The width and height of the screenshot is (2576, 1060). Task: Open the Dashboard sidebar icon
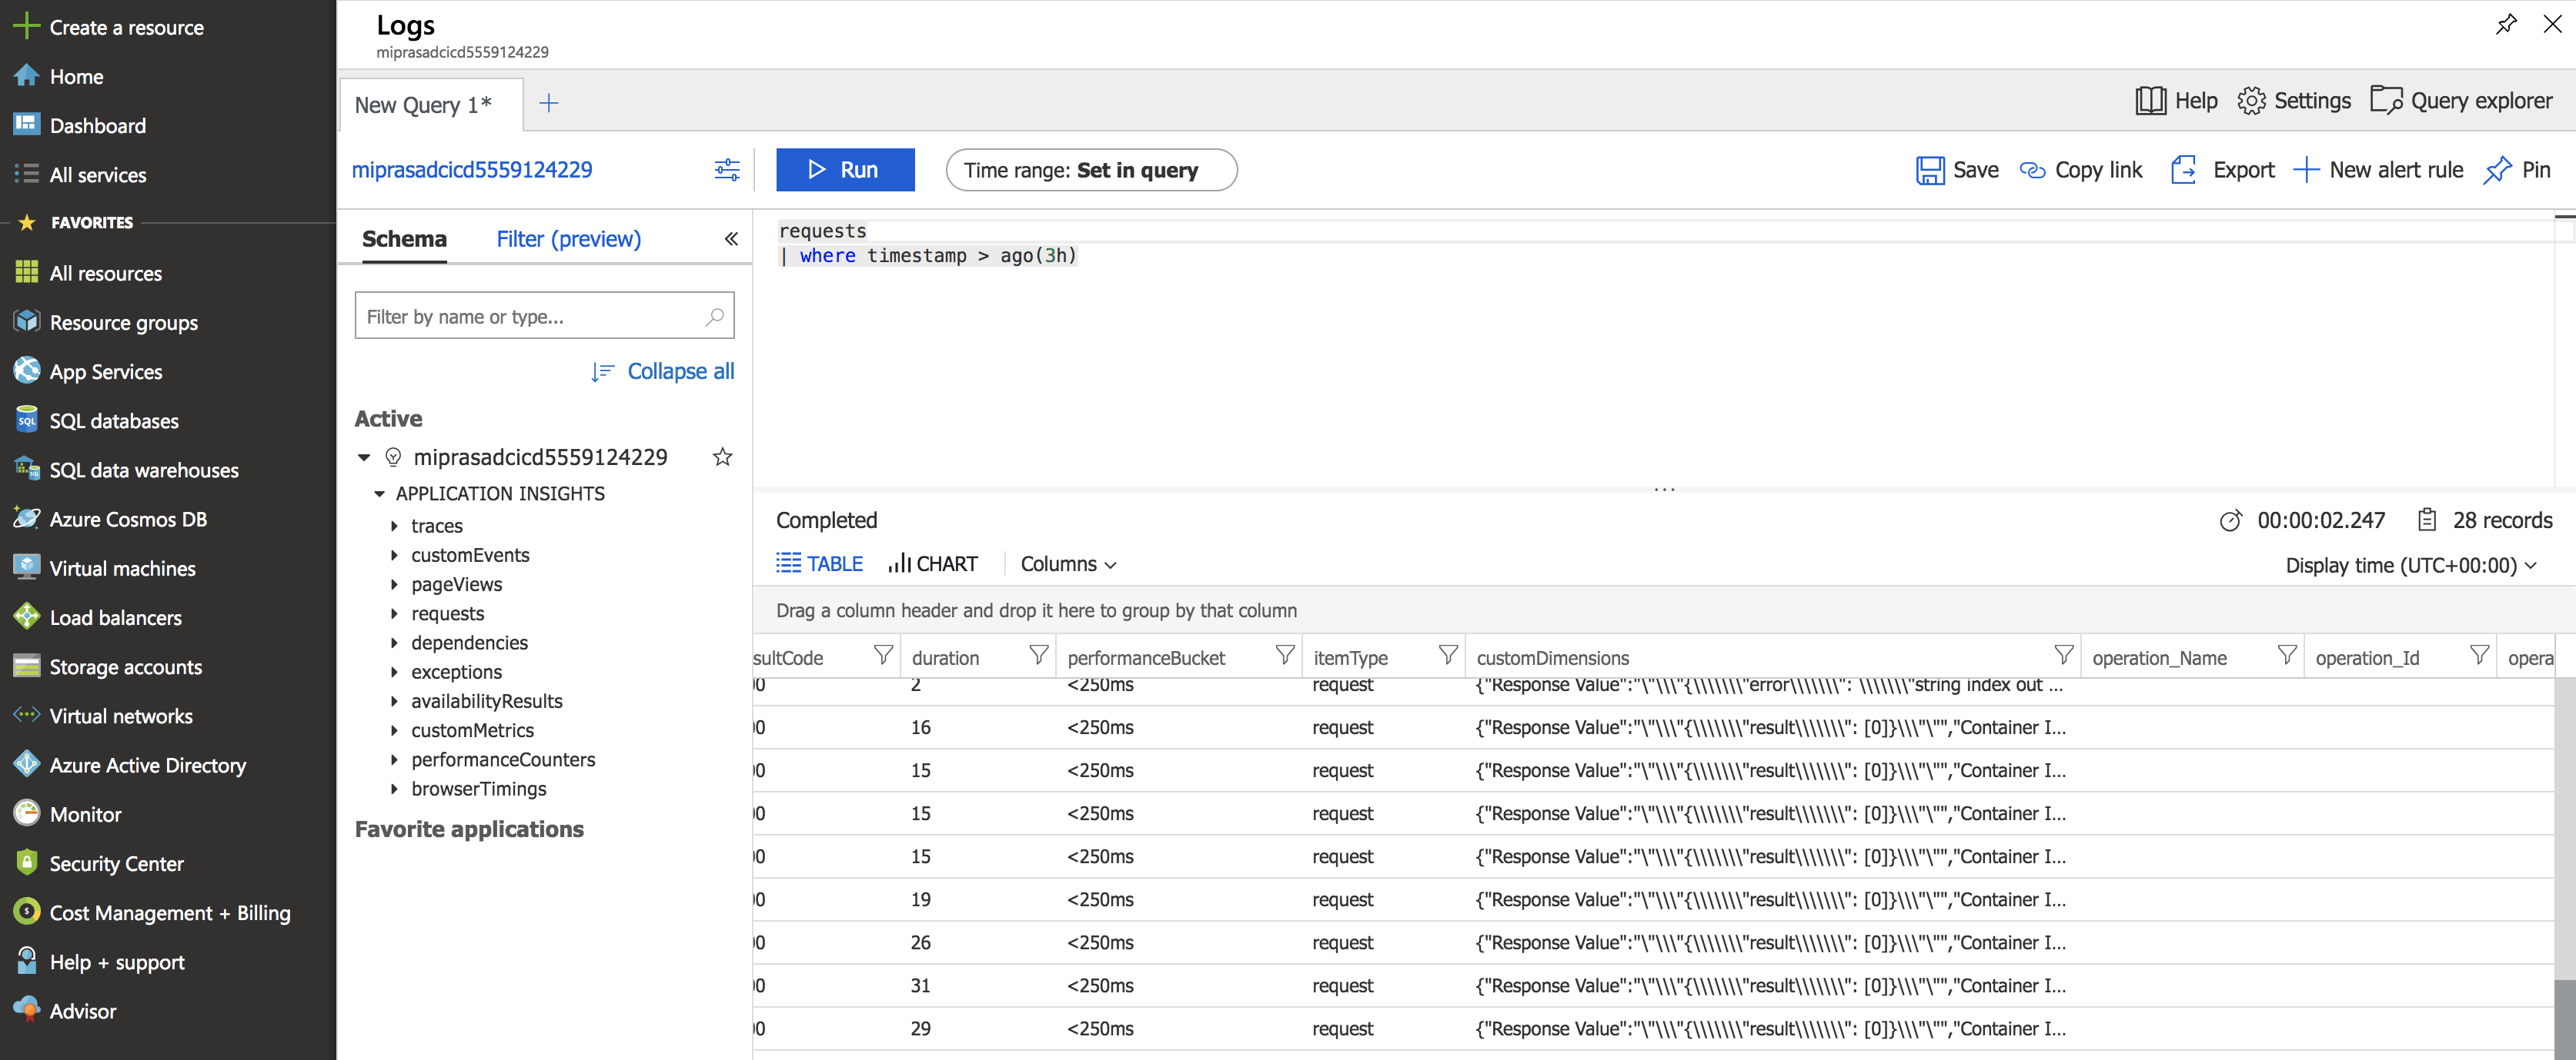[x=26, y=125]
